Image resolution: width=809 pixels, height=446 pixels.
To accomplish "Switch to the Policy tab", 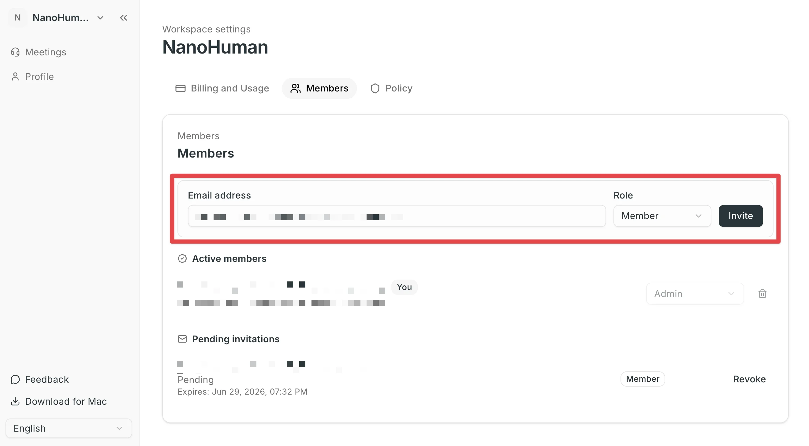I will [x=391, y=88].
